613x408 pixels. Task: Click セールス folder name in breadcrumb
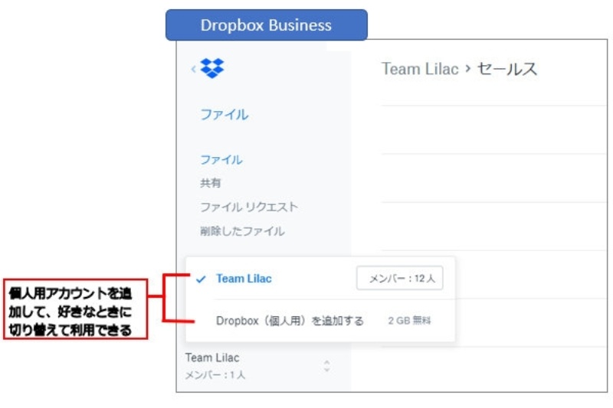(506, 70)
